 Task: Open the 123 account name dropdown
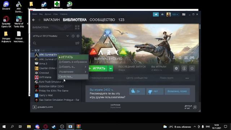pyautogui.click(x=175, y=14)
